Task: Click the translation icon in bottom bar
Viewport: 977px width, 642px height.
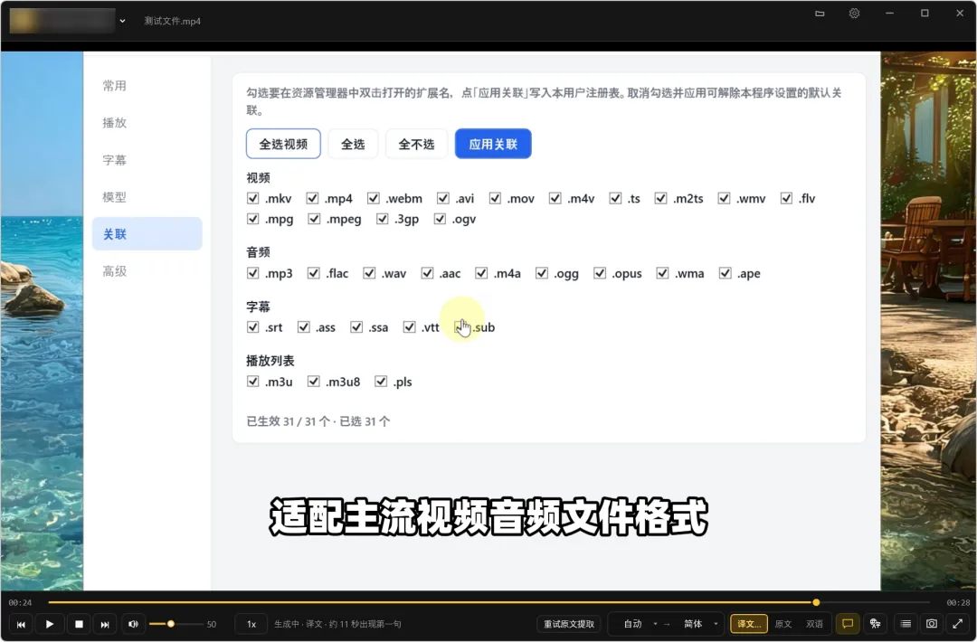Action: (x=876, y=623)
